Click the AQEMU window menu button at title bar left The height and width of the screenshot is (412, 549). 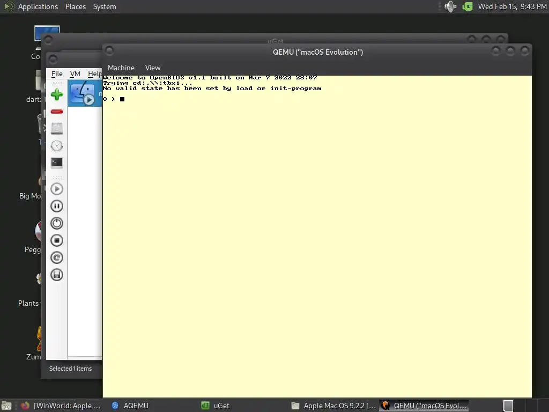coord(53,60)
